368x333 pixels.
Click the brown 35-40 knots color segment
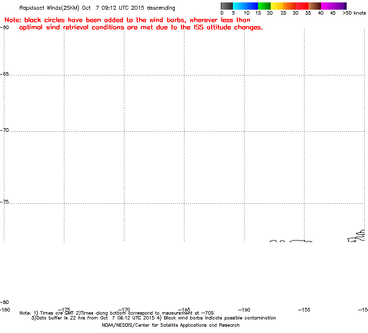click(x=315, y=6)
